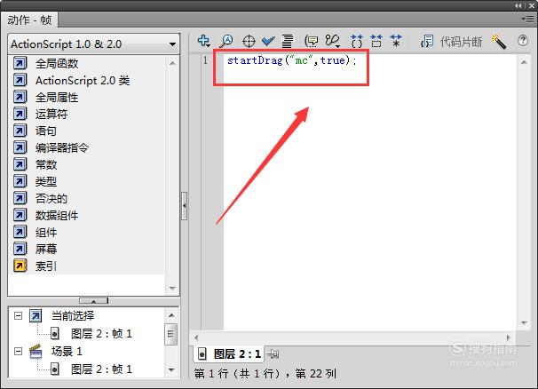Click the 场景 1 scene clapboard icon

tap(36, 351)
